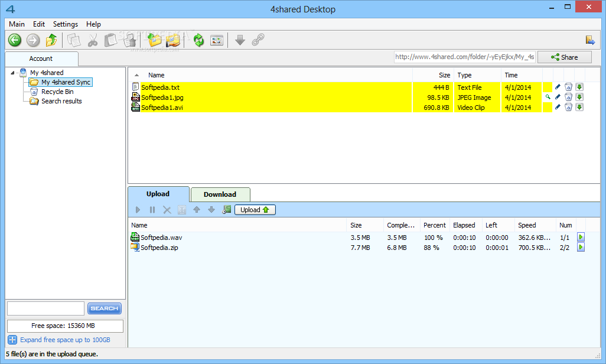The width and height of the screenshot is (606, 364).
Task: Click the rename pencil for Softpedia1.avi
Action: [x=558, y=107]
